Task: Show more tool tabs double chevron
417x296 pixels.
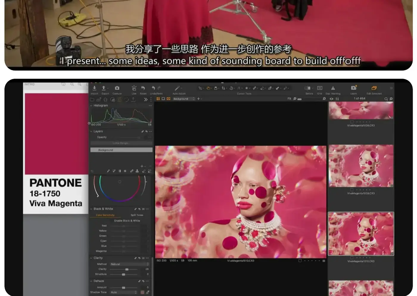Action: click(x=145, y=99)
